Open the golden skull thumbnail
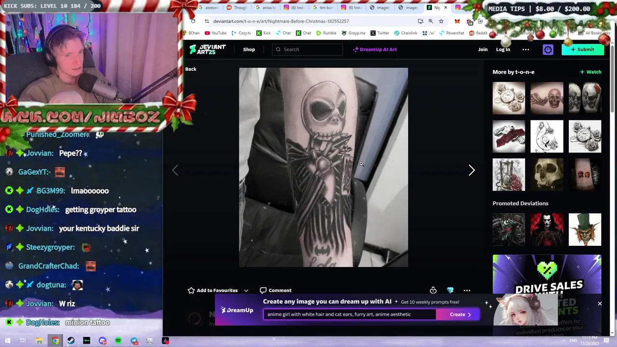 (x=547, y=174)
